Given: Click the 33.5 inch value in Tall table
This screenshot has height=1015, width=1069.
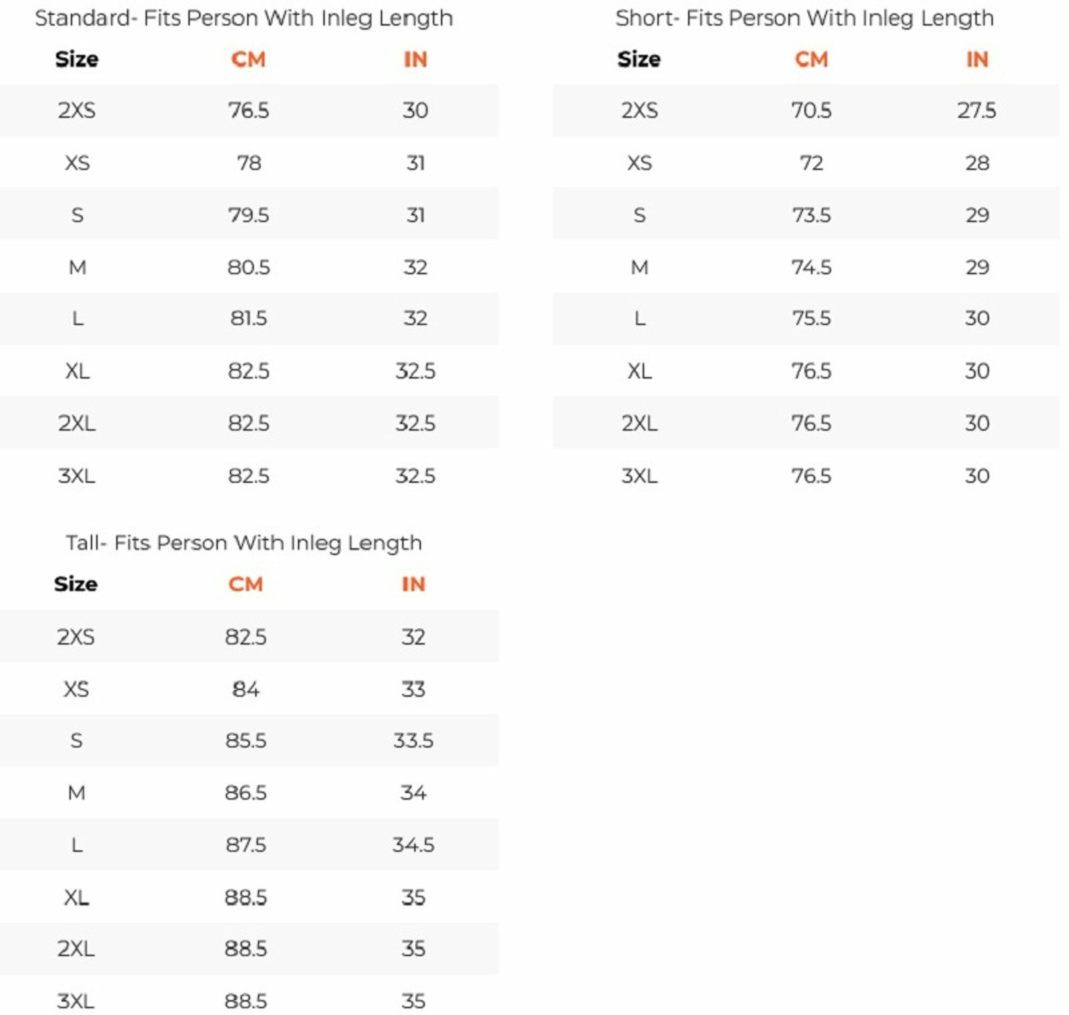Looking at the screenshot, I should click(413, 740).
